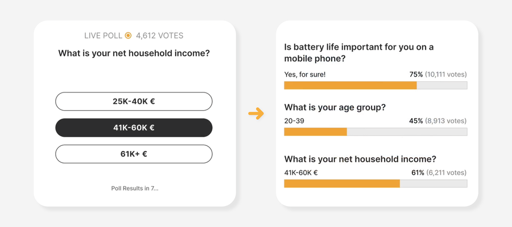Click the 'Yes, for sure!' answer label
This screenshot has height=227, width=512.
coord(305,74)
